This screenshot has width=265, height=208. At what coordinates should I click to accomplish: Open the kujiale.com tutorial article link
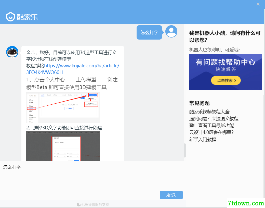point(73,69)
